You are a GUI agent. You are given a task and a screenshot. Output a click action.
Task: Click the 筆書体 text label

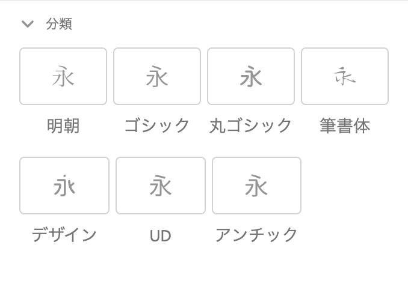click(x=345, y=125)
